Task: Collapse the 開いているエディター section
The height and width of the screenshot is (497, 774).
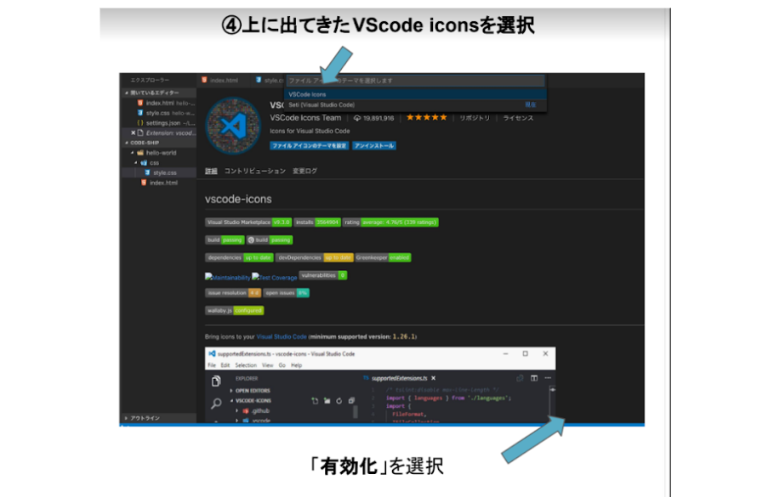Action: (127, 93)
